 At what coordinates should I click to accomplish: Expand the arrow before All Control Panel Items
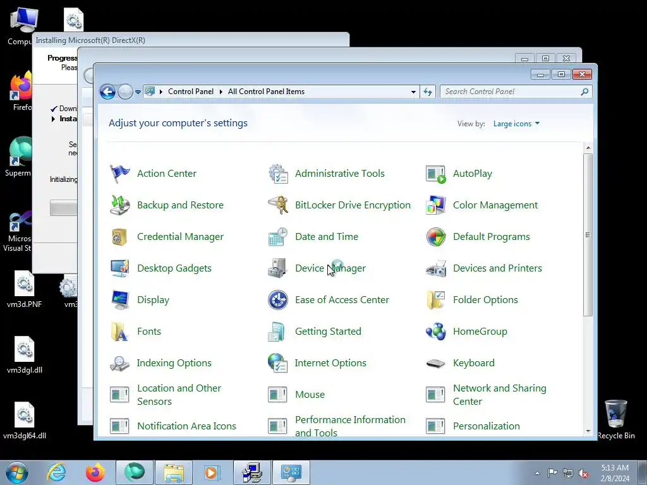pyautogui.click(x=221, y=92)
